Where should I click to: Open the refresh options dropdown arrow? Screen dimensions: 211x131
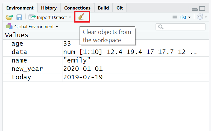(x=206, y=17)
